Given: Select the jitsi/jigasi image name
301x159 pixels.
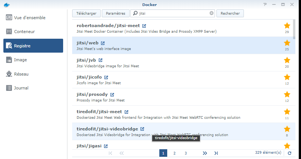Looking at the screenshot, I should (89, 146).
